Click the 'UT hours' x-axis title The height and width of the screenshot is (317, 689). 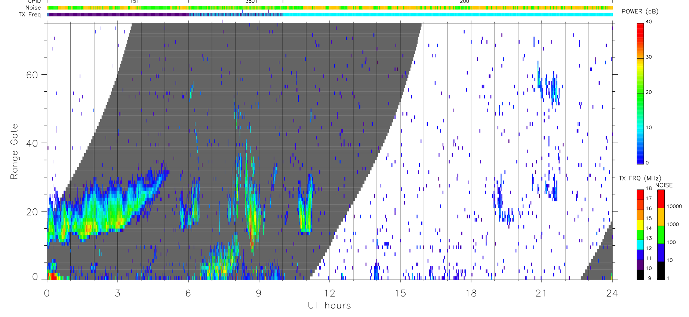point(329,305)
